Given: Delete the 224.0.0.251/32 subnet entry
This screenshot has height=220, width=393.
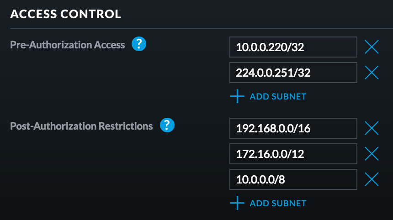Looking at the screenshot, I should pos(372,72).
